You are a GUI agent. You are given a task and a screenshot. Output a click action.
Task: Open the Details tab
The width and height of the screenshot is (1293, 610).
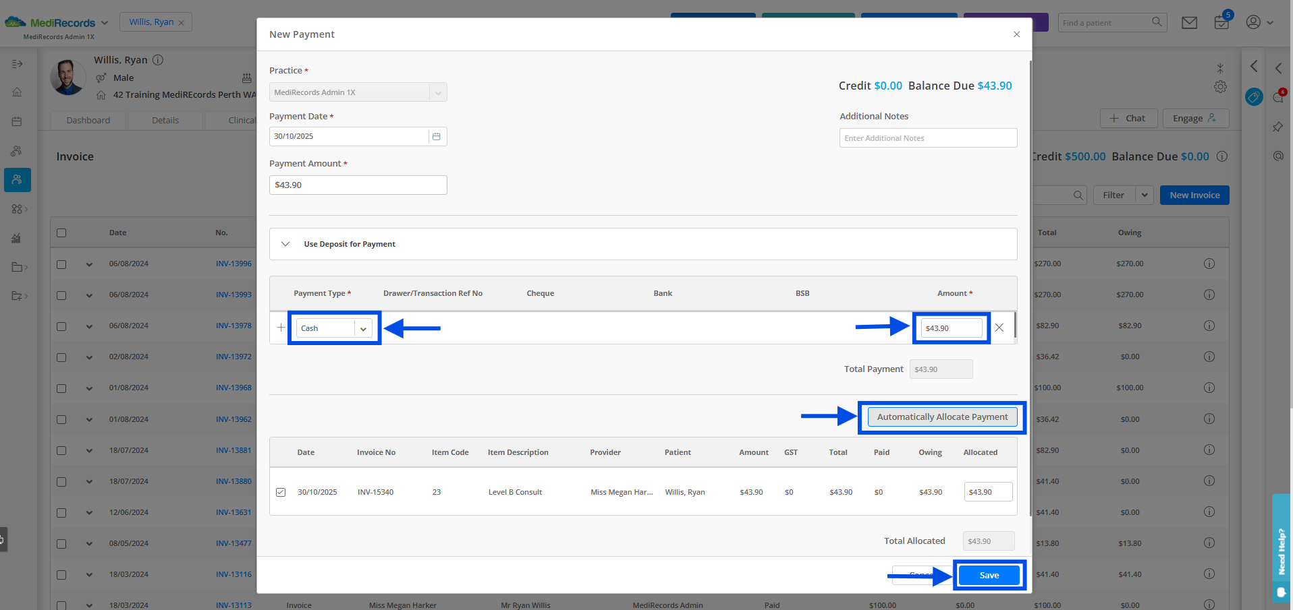click(x=165, y=121)
